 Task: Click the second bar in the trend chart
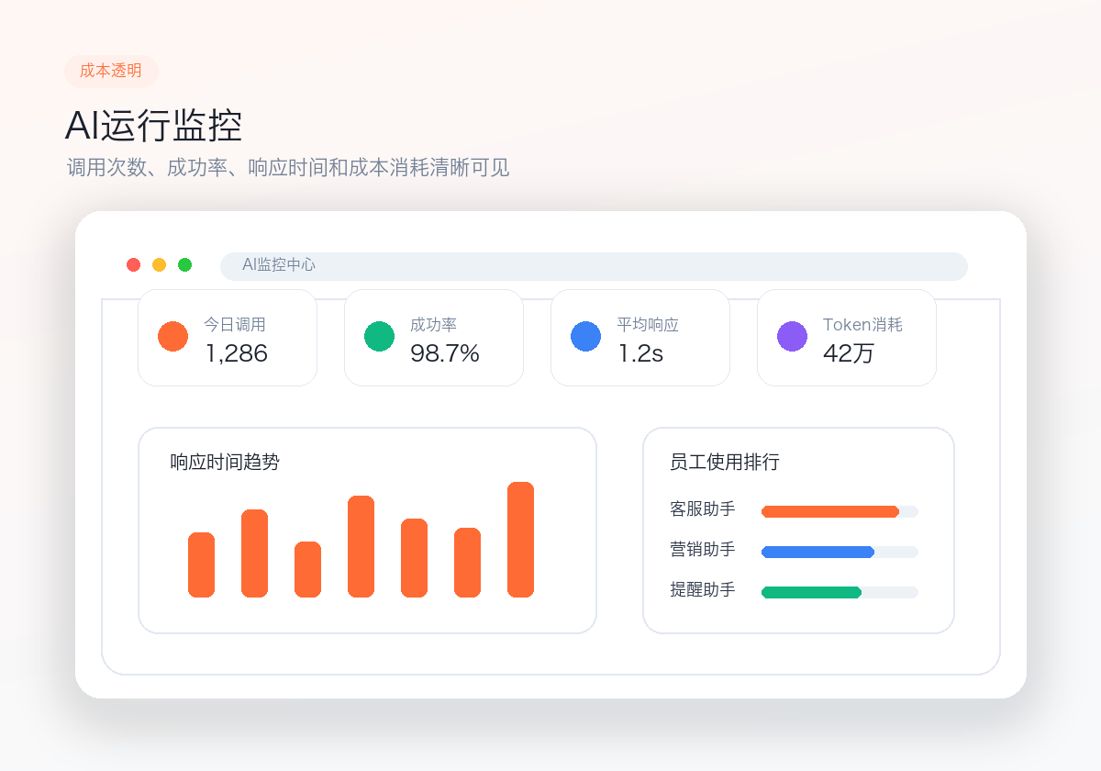tap(254, 553)
